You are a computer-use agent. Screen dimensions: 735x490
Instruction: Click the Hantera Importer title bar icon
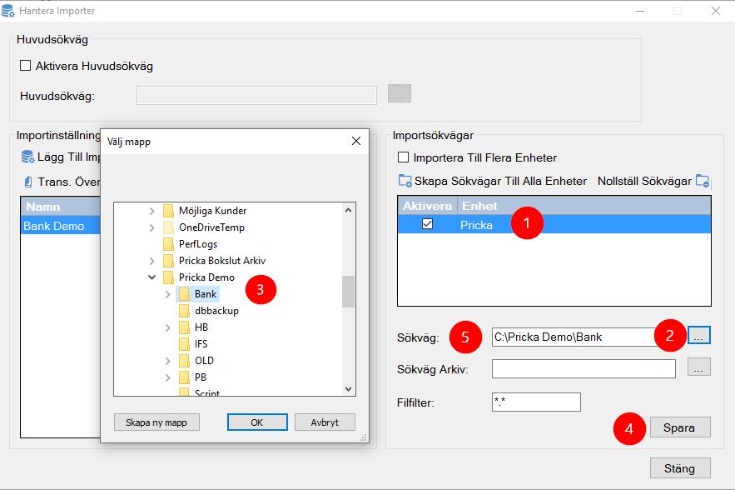pyautogui.click(x=7, y=10)
